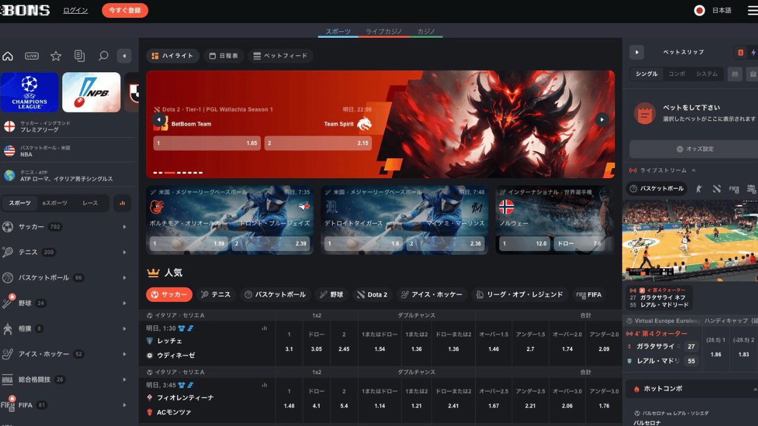Select ベットフィード button

click(281, 56)
